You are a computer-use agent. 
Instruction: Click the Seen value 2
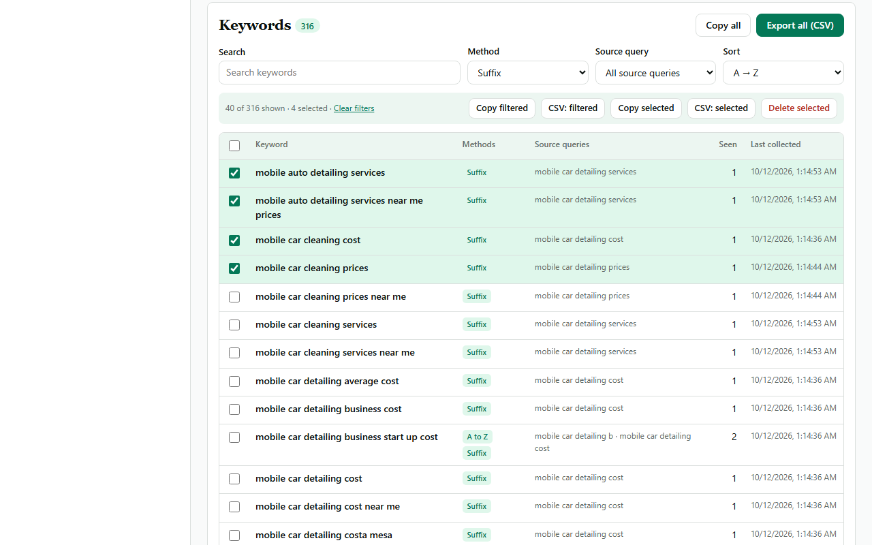coord(734,437)
